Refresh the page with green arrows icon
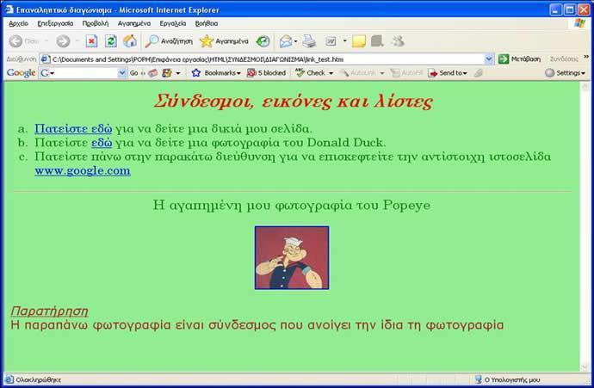 point(110,41)
